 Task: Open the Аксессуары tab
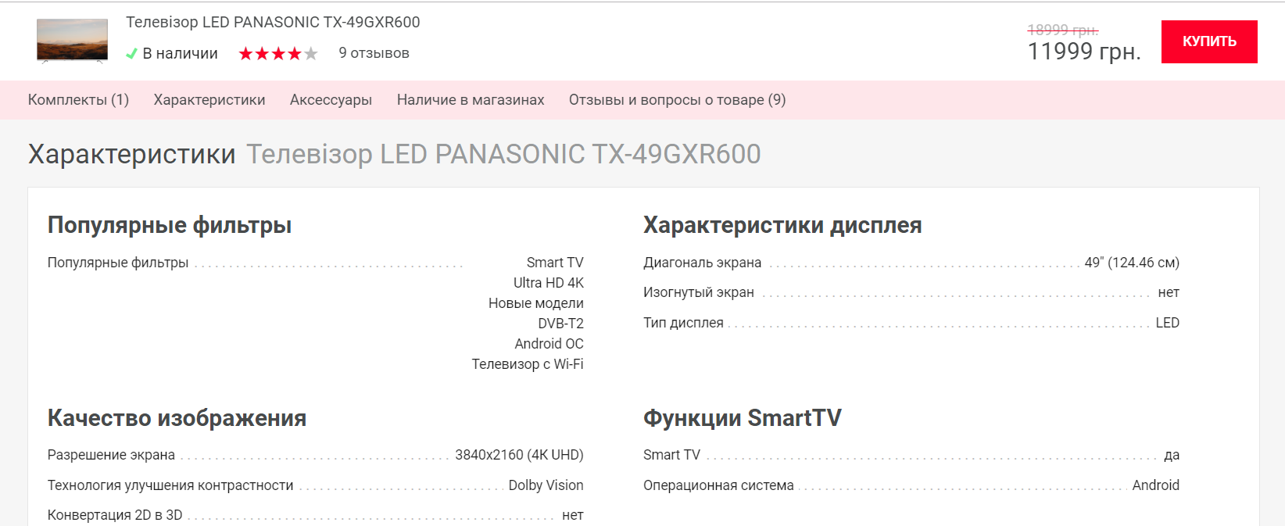(x=331, y=100)
